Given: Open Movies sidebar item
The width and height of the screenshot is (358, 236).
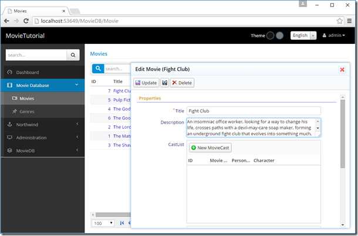Looking at the screenshot, I should 42,98.
